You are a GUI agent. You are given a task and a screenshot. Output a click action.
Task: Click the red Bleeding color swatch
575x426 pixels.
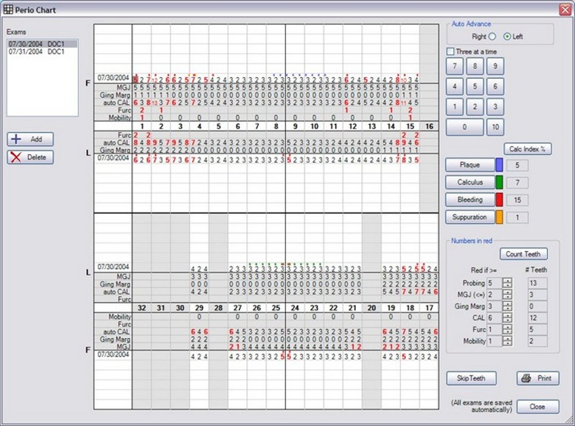pyautogui.click(x=499, y=200)
